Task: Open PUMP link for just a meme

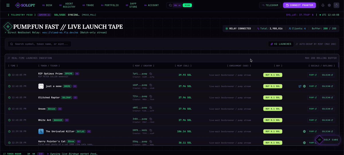Action: 313,86
